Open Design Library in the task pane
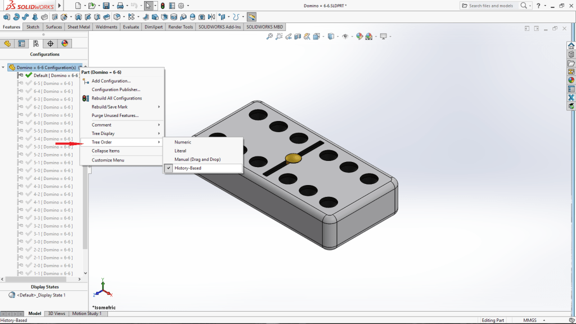 point(571,55)
